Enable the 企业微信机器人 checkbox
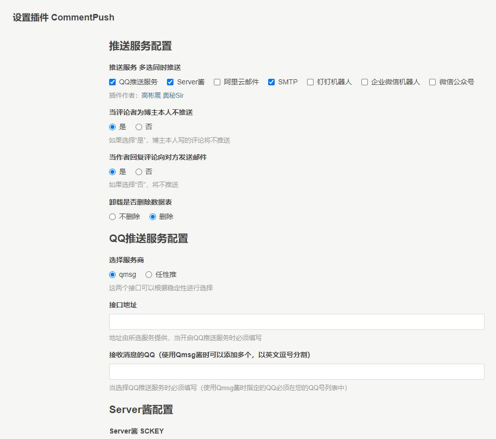 (365, 82)
